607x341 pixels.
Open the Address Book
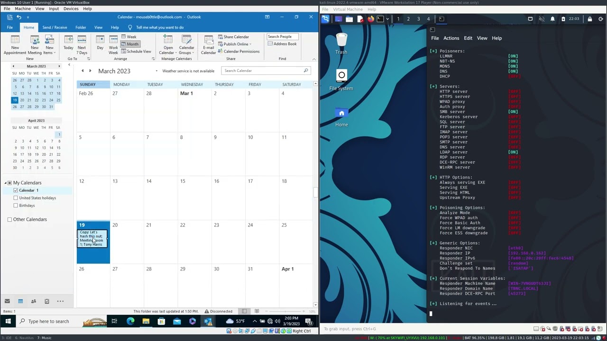coord(282,44)
